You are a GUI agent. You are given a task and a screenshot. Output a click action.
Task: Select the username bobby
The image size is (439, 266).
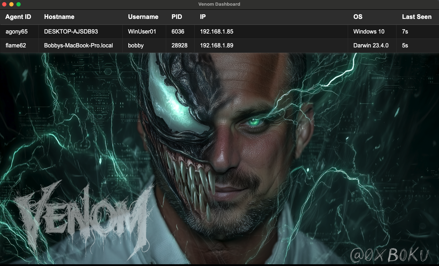[x=136, y=45]
